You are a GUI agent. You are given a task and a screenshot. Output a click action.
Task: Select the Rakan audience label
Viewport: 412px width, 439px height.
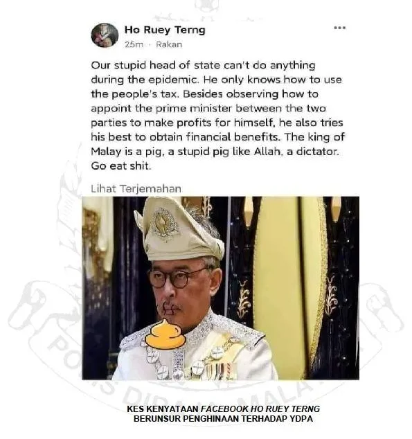169,44
